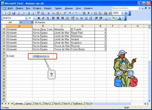Decrease the indent

pos(96,18)
